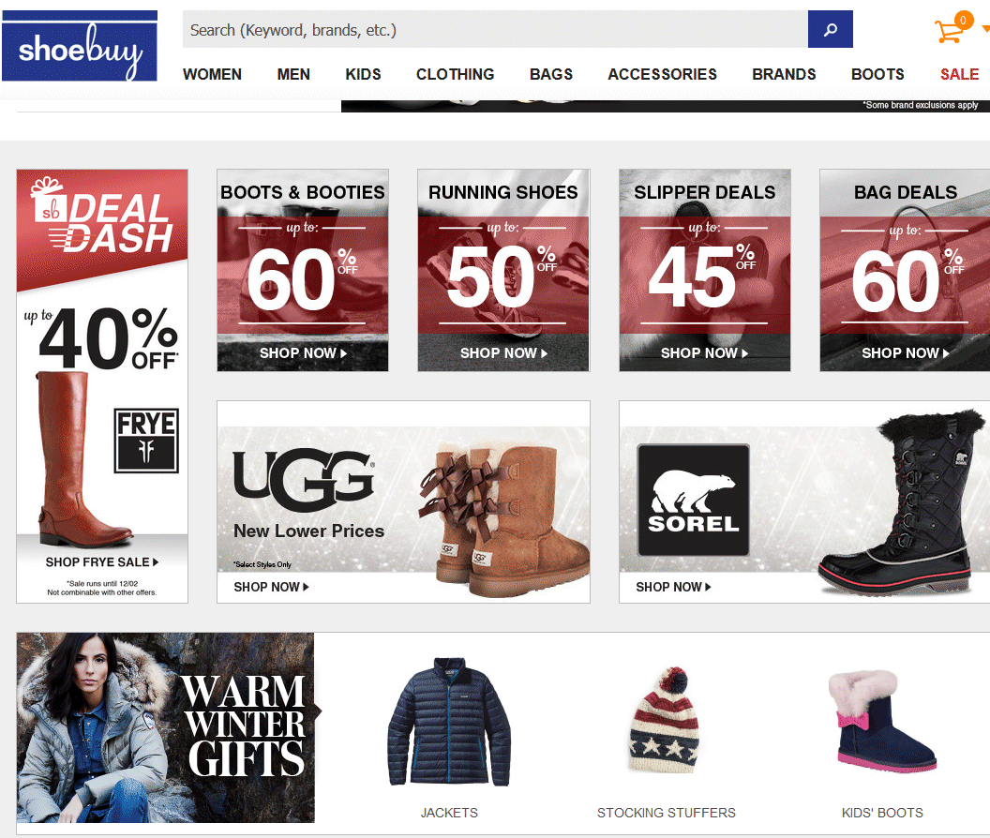Screen dimensions: 990x838
Task: Click the Deal Dash gift icon
Action: [48, 201]
